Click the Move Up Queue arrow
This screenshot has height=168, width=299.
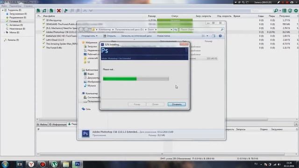click(85, 11)
